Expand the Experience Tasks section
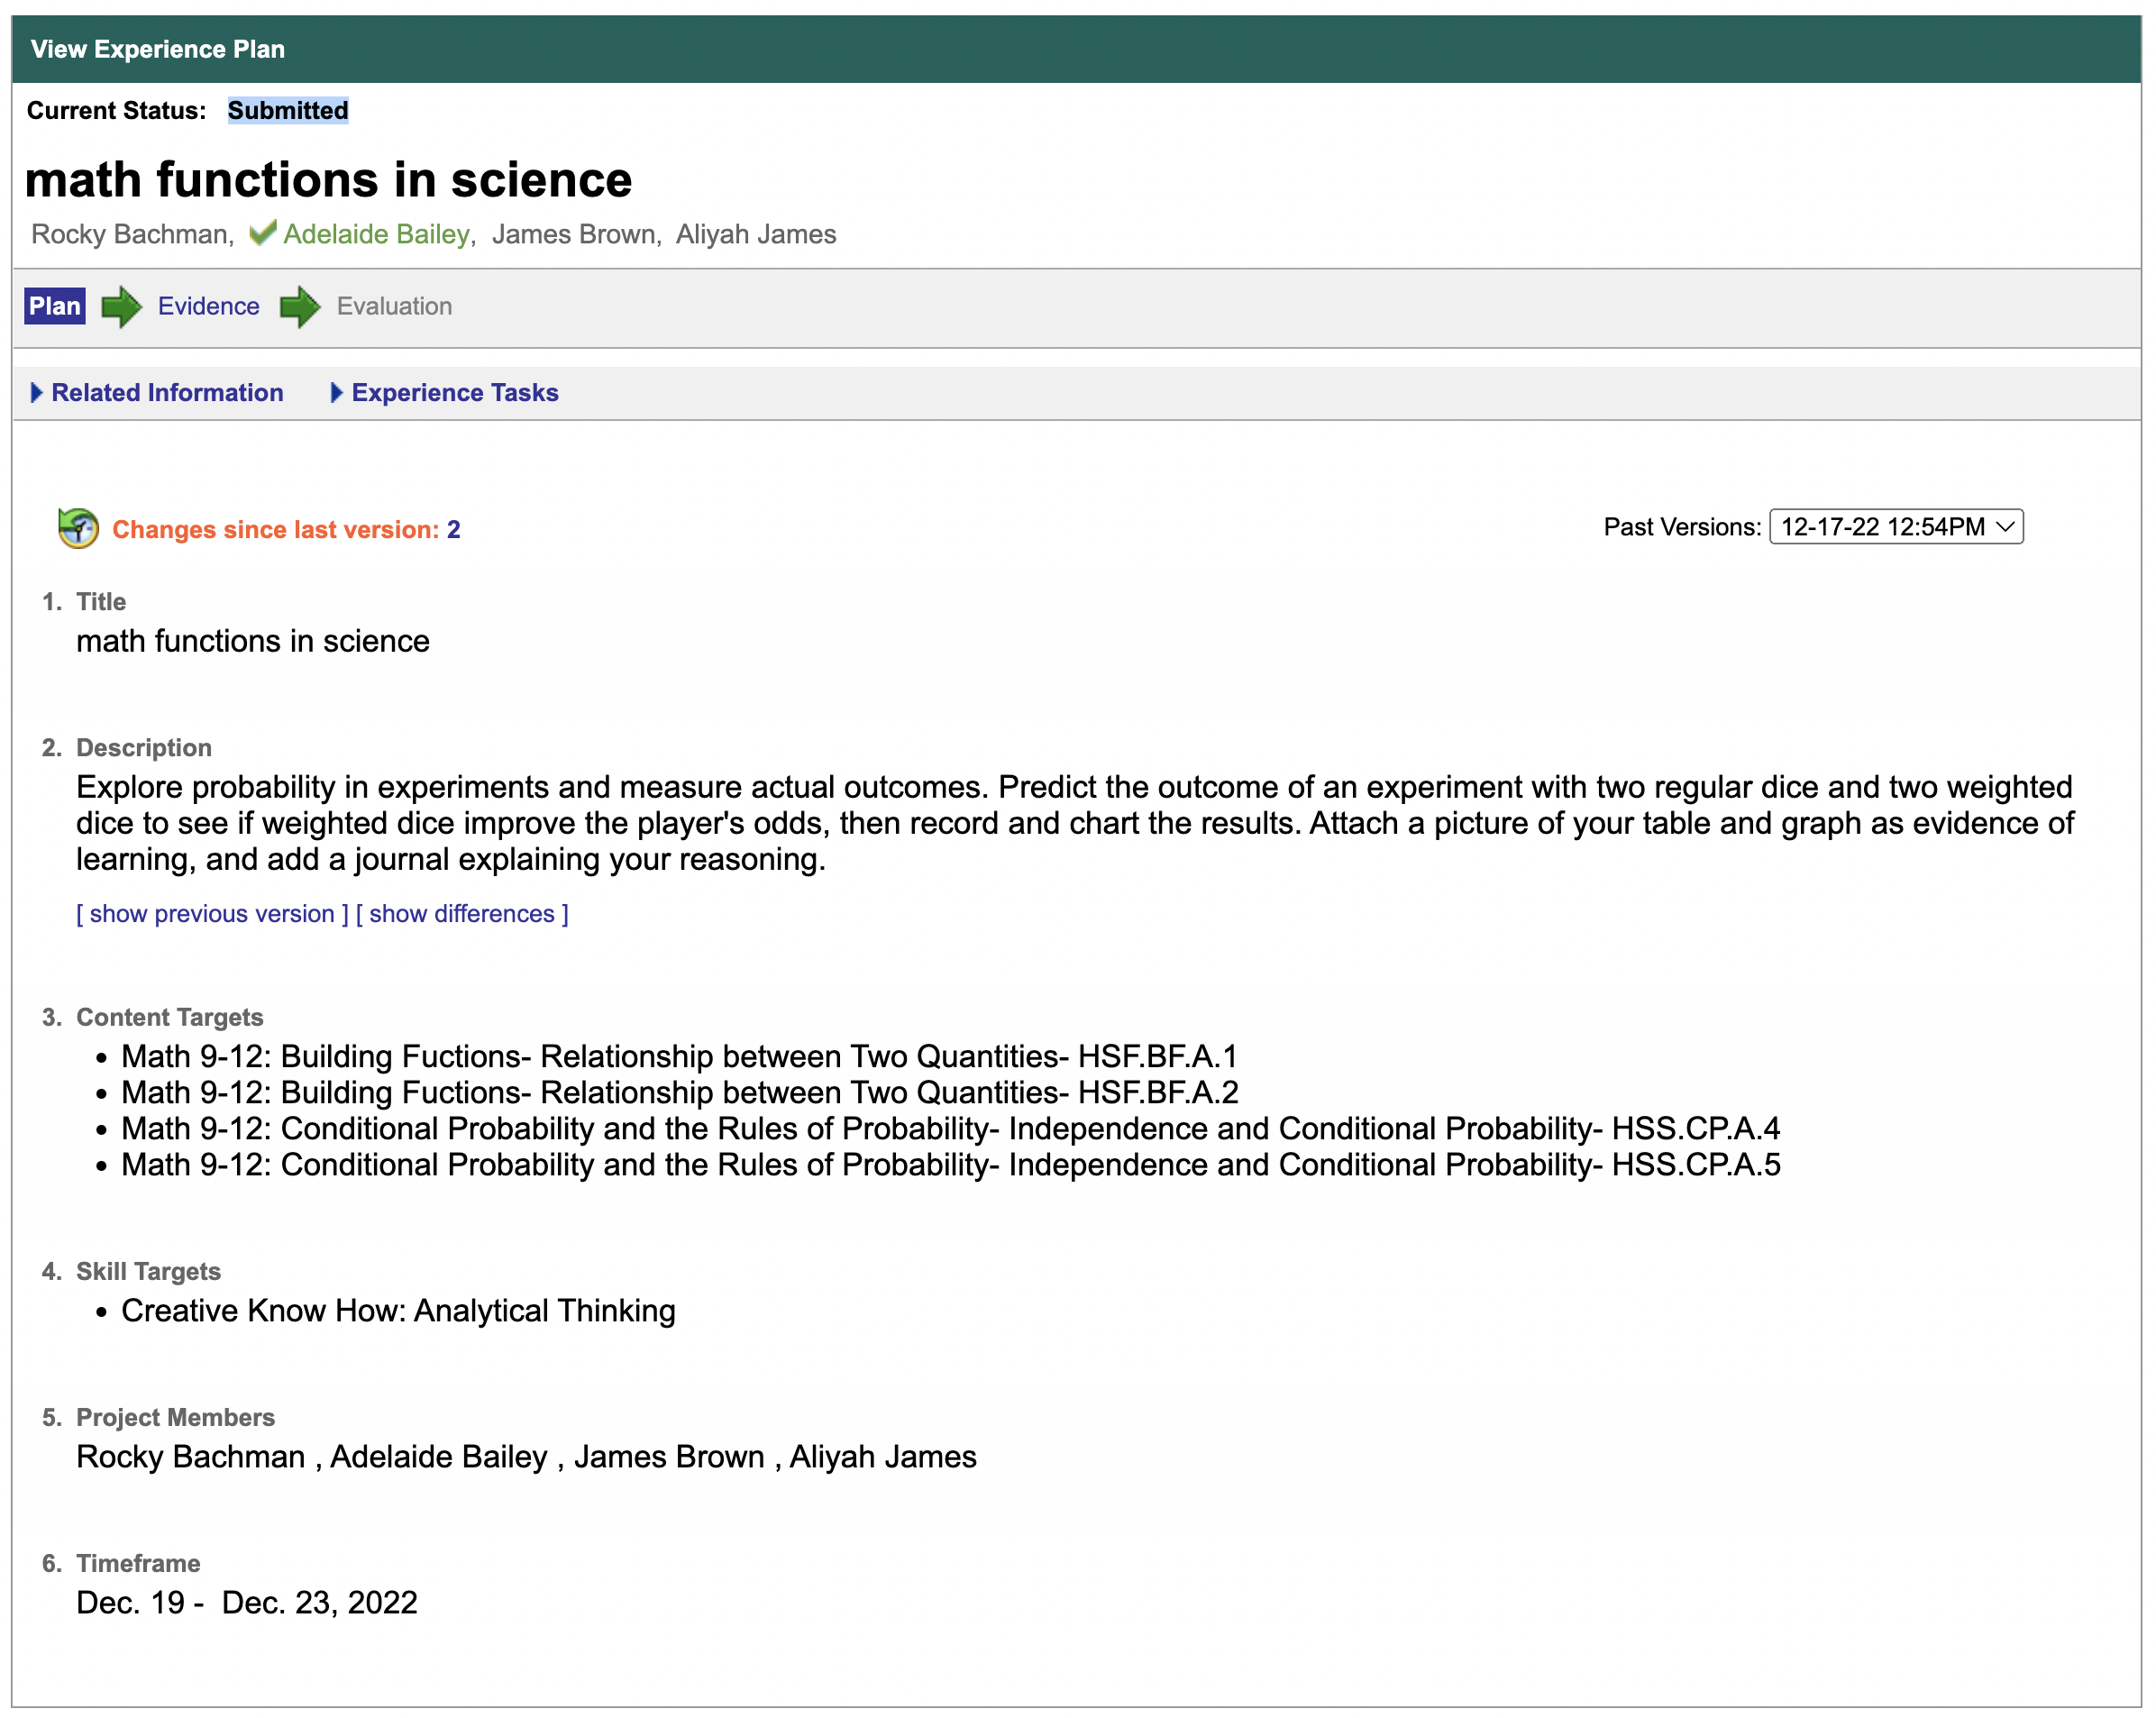 tap(444, 393)
